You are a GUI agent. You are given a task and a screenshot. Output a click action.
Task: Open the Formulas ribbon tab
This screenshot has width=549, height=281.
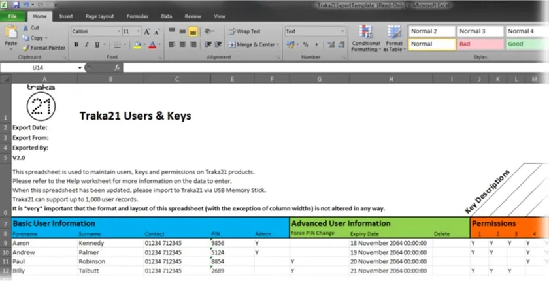[x=137, y=16]
